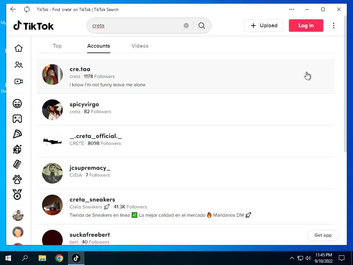Open the vertical three-dot menu beside Log in
Viewport: 353px width, 265px height.
point(334,26)
